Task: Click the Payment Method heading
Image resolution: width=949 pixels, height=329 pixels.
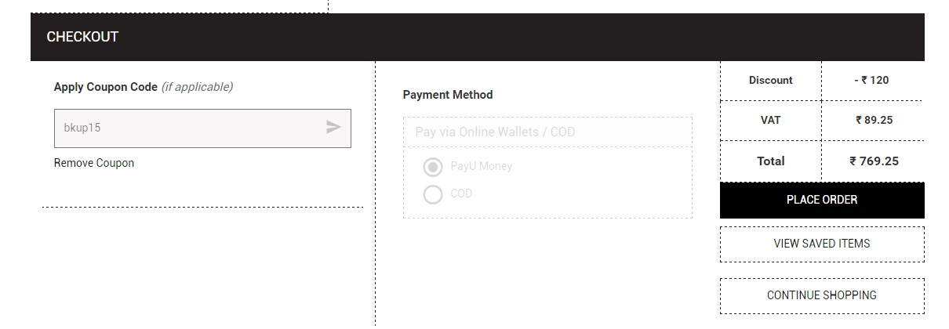Action: [448, 95]
